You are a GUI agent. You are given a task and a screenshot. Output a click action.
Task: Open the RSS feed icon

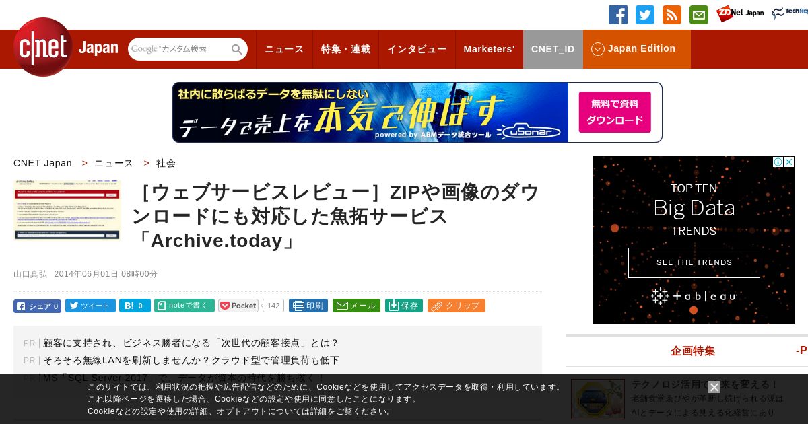point(672,15)
